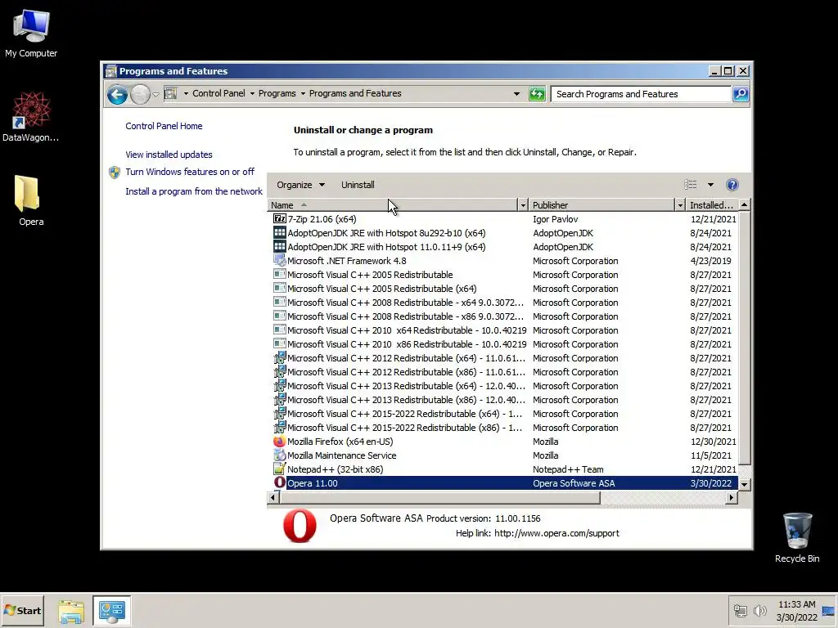
Task: Click the 7-Zip program icon
Action: 280,218
